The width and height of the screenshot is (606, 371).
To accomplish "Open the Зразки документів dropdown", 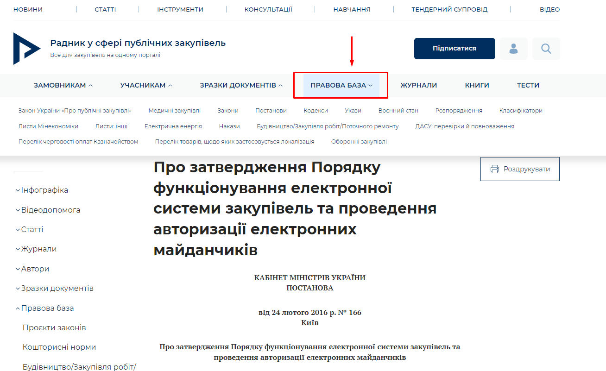I will 241,85.
